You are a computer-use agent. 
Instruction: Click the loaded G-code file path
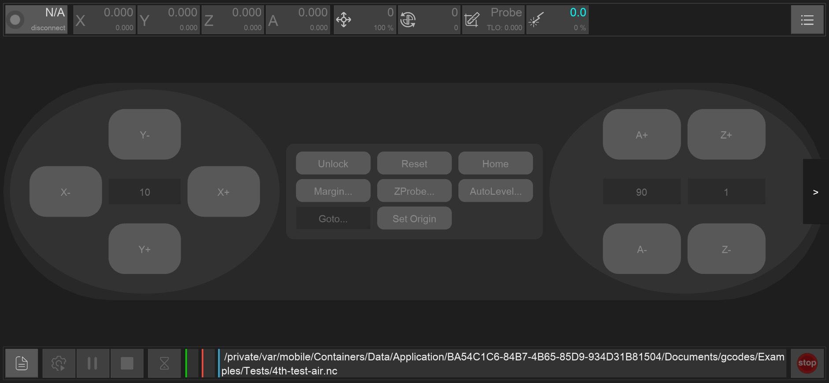point(502,363)
